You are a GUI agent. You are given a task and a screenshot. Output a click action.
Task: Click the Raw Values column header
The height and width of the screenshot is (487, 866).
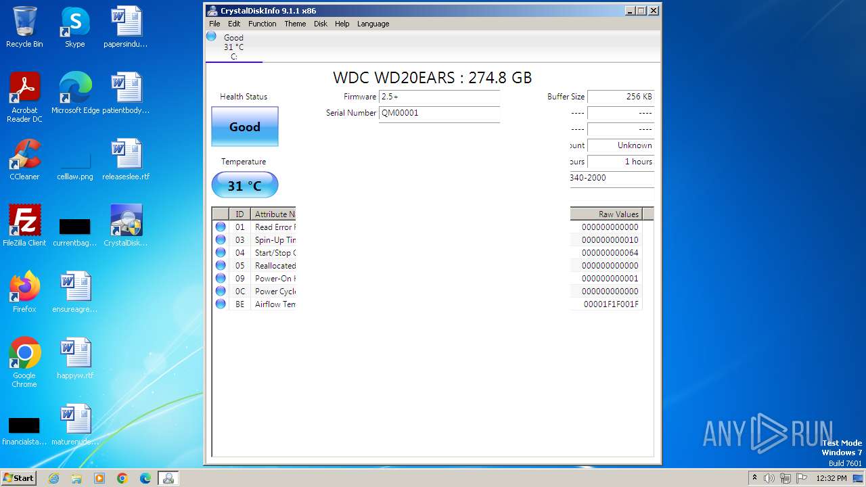click(x=606, y=214)
